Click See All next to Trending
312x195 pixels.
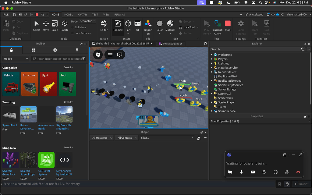point(68,102)
